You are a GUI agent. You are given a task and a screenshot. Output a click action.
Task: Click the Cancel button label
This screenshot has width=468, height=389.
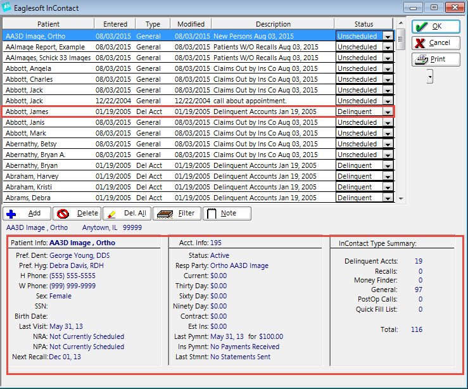click(x=440, y=42)
